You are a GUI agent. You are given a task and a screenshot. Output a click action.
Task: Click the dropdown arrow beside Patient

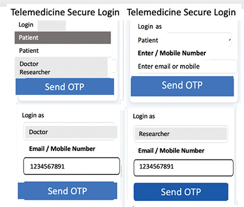pyautogui.click(x=230, y=40)
